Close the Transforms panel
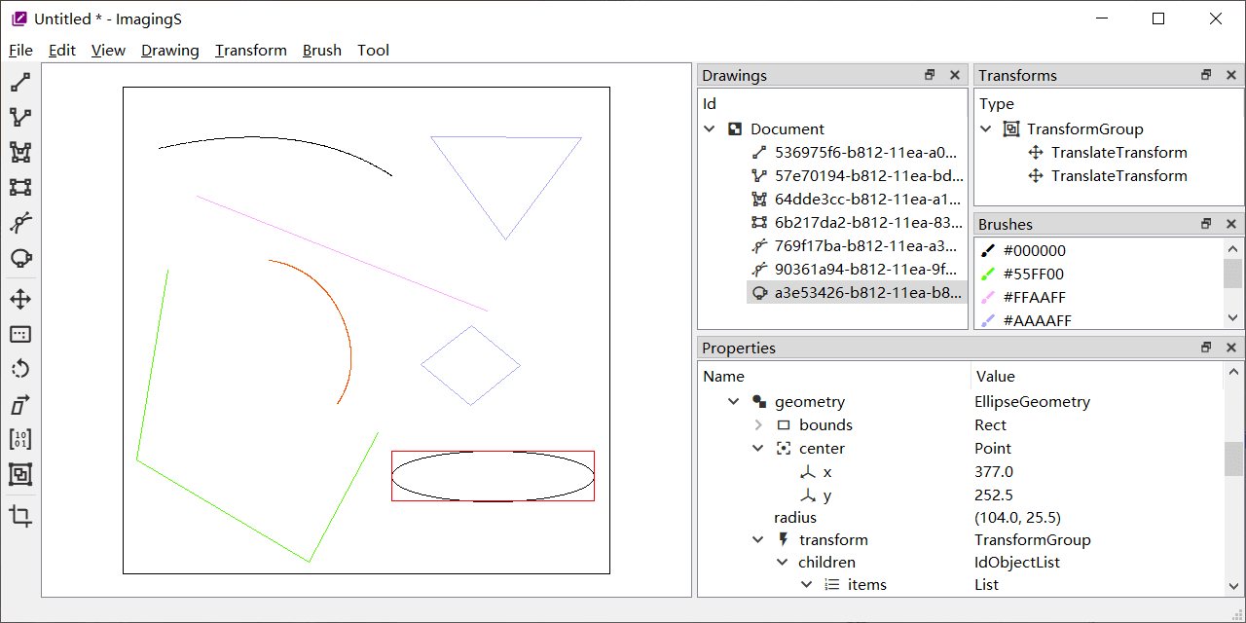The height and width of the screenshot is (623, 1246). [x=1231, y=75]
